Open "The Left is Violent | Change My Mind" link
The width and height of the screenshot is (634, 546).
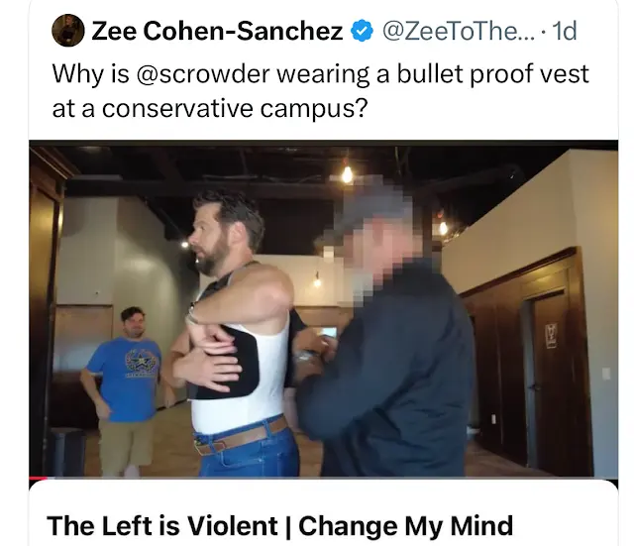point(279,526)
